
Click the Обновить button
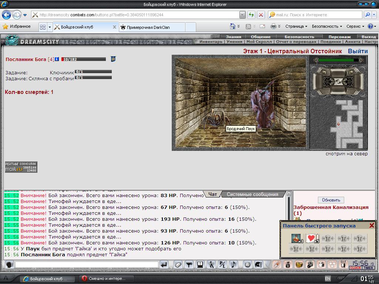pyautogui.click(x=331, y=200)
